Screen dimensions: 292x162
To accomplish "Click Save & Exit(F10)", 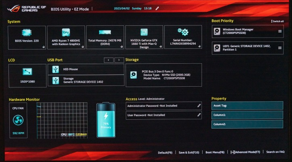I will tap(189, 152).
